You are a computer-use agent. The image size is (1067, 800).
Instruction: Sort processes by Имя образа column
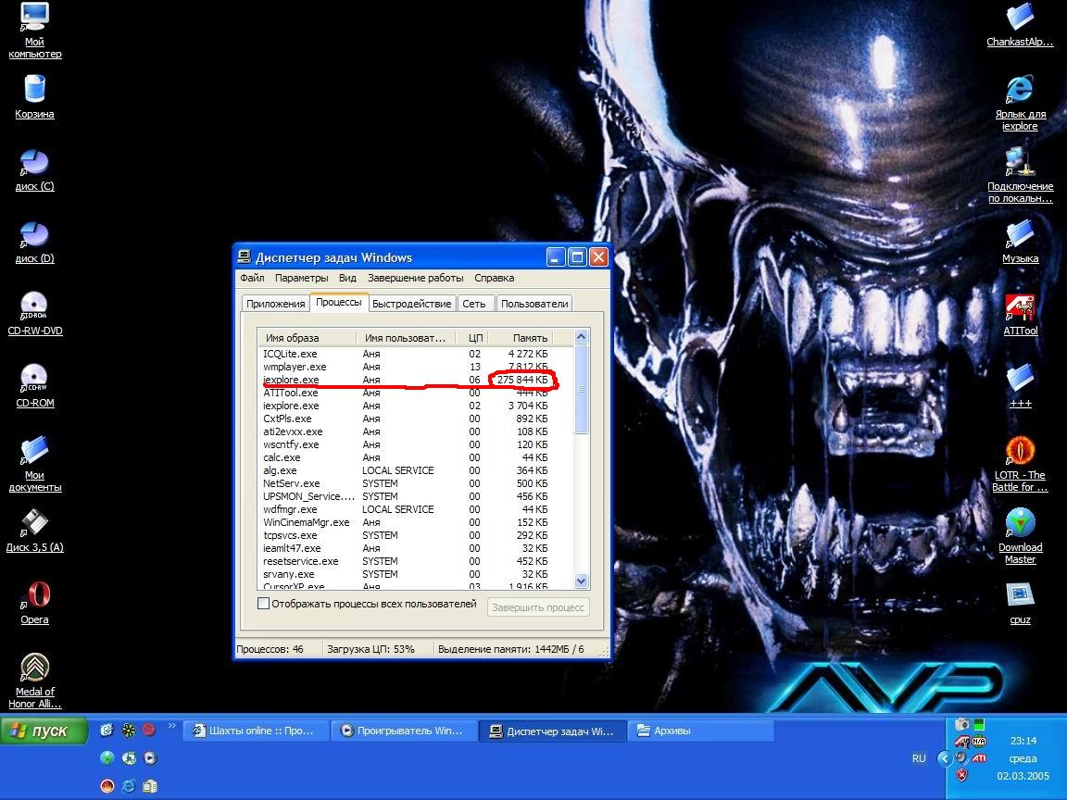tap(307, 337)
